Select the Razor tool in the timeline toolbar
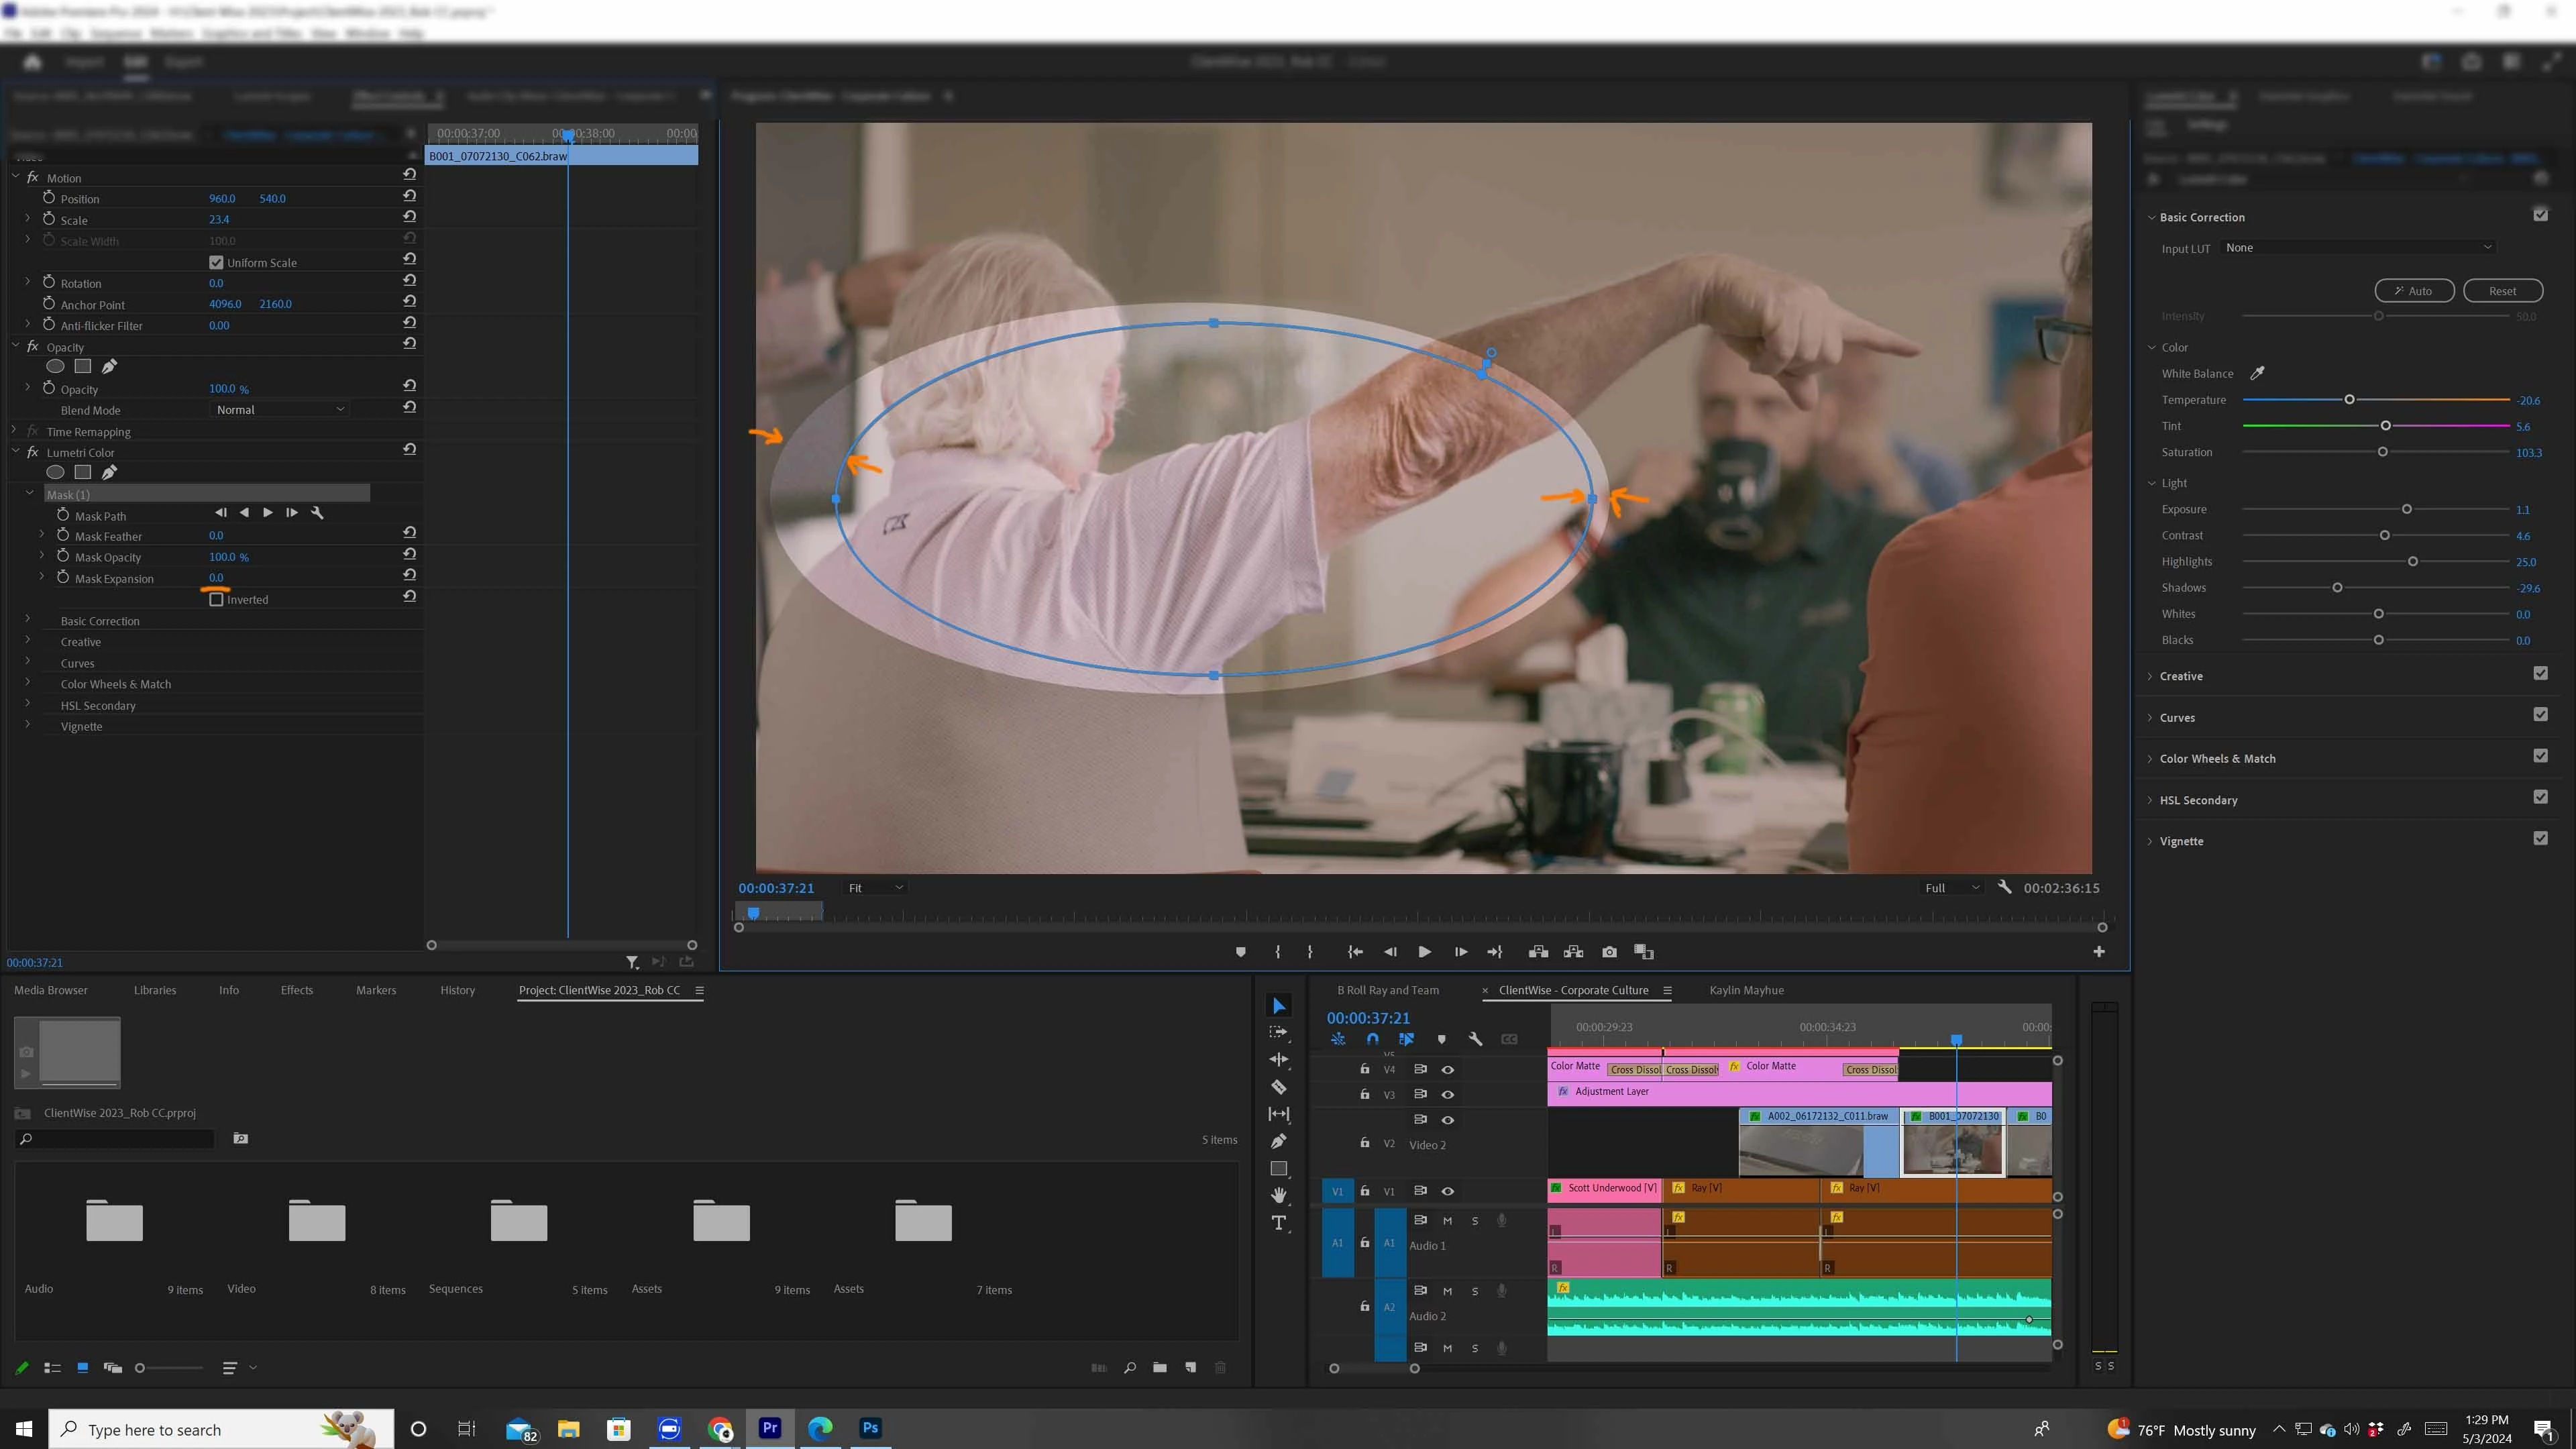The image size is (2576, 1449). [1278, 1087]
